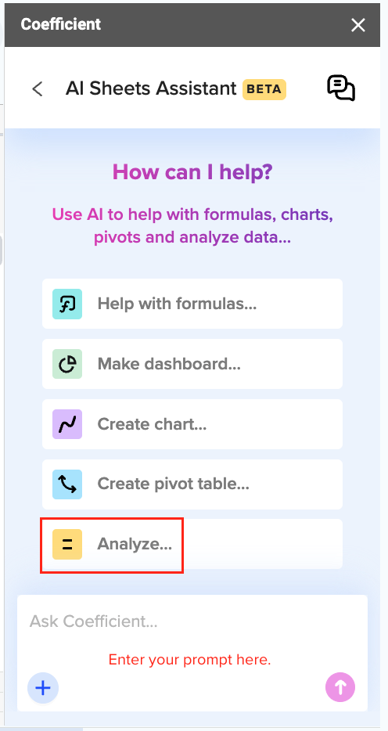Click the AI Sheets Assistant title
The width and height of the screenshot is (388, 731).
151,88
